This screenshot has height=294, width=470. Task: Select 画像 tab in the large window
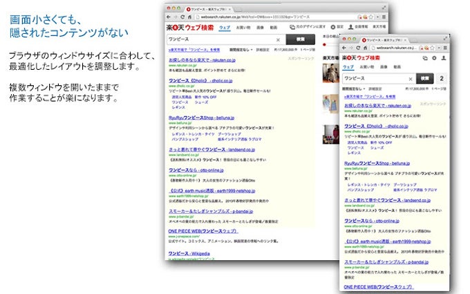260,28
